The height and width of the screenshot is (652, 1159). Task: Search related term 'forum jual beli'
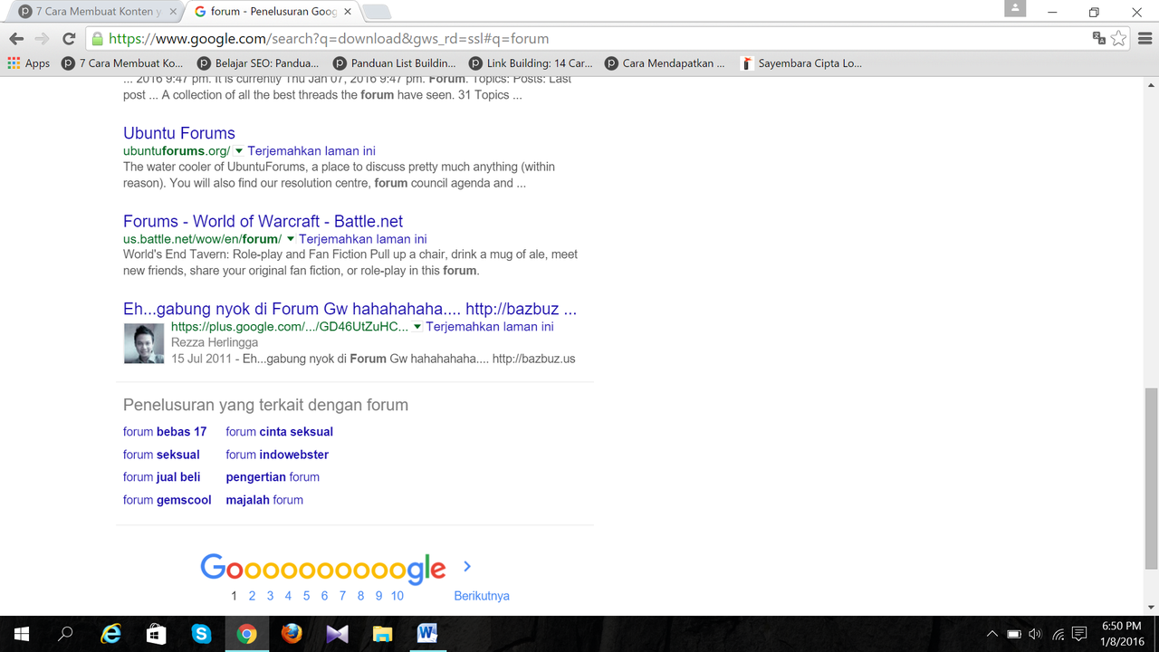pos(162,477)
